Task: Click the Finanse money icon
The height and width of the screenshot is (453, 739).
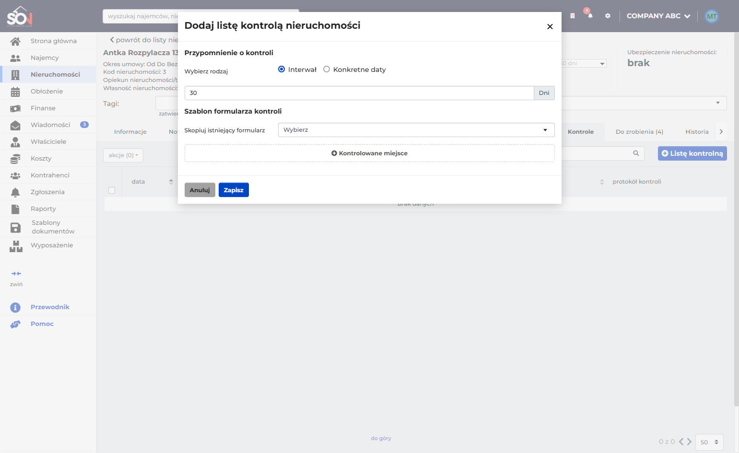Action: [x=15, y=108]
